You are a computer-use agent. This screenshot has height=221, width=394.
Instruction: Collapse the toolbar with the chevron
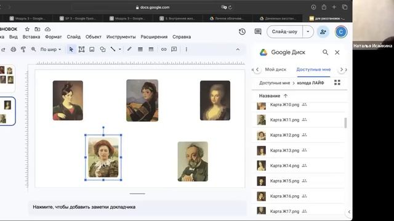[238, 50]
